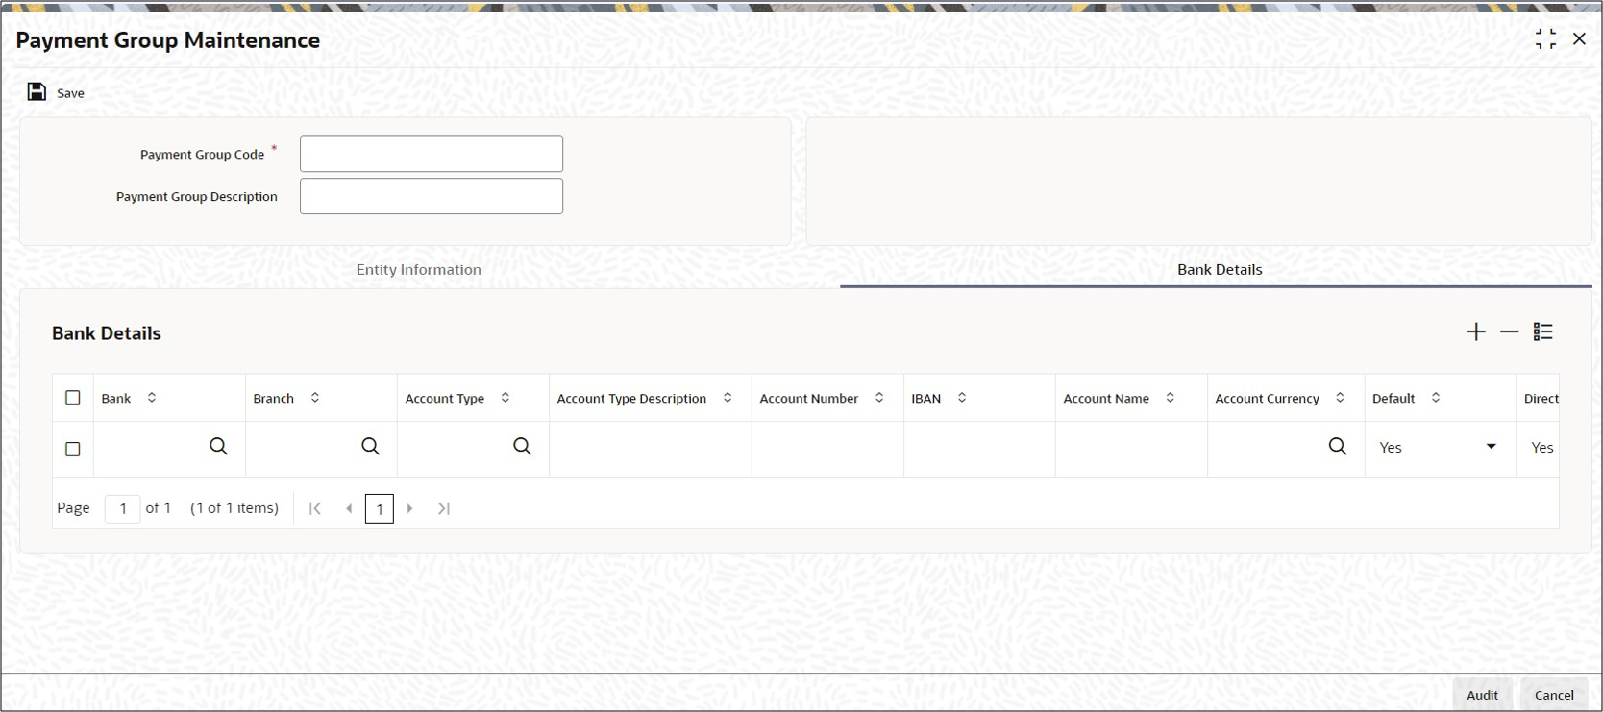Click the Audit button
Viewport: 1603px width, 712px height.
1482,695
